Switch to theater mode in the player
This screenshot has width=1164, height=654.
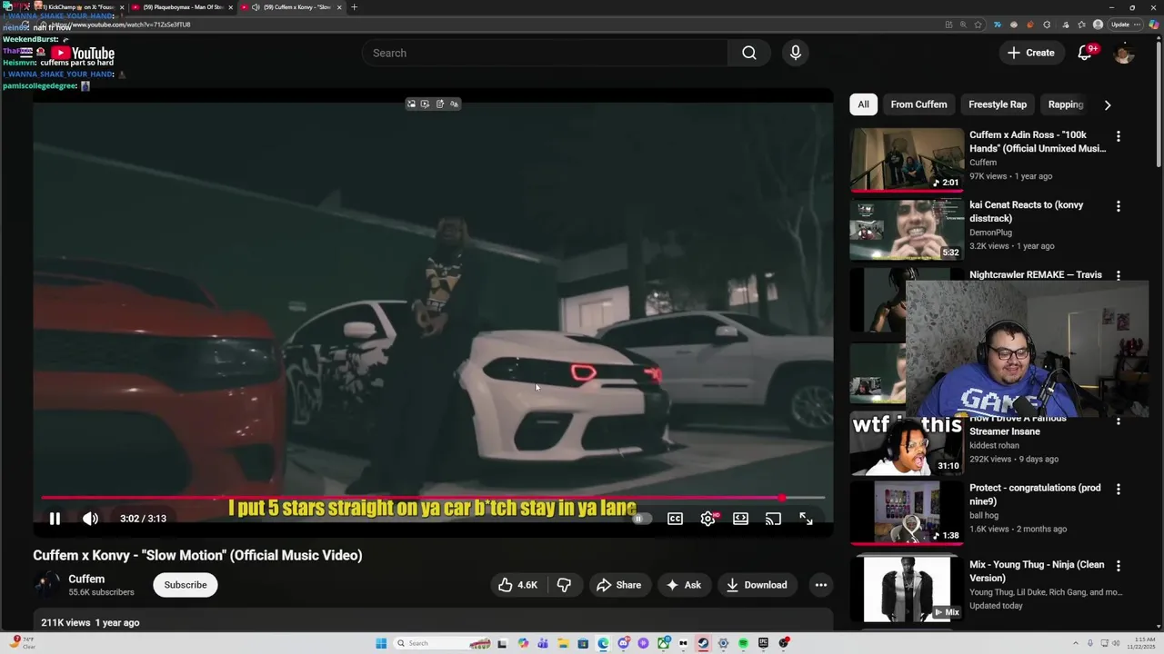tap(740, 519)
